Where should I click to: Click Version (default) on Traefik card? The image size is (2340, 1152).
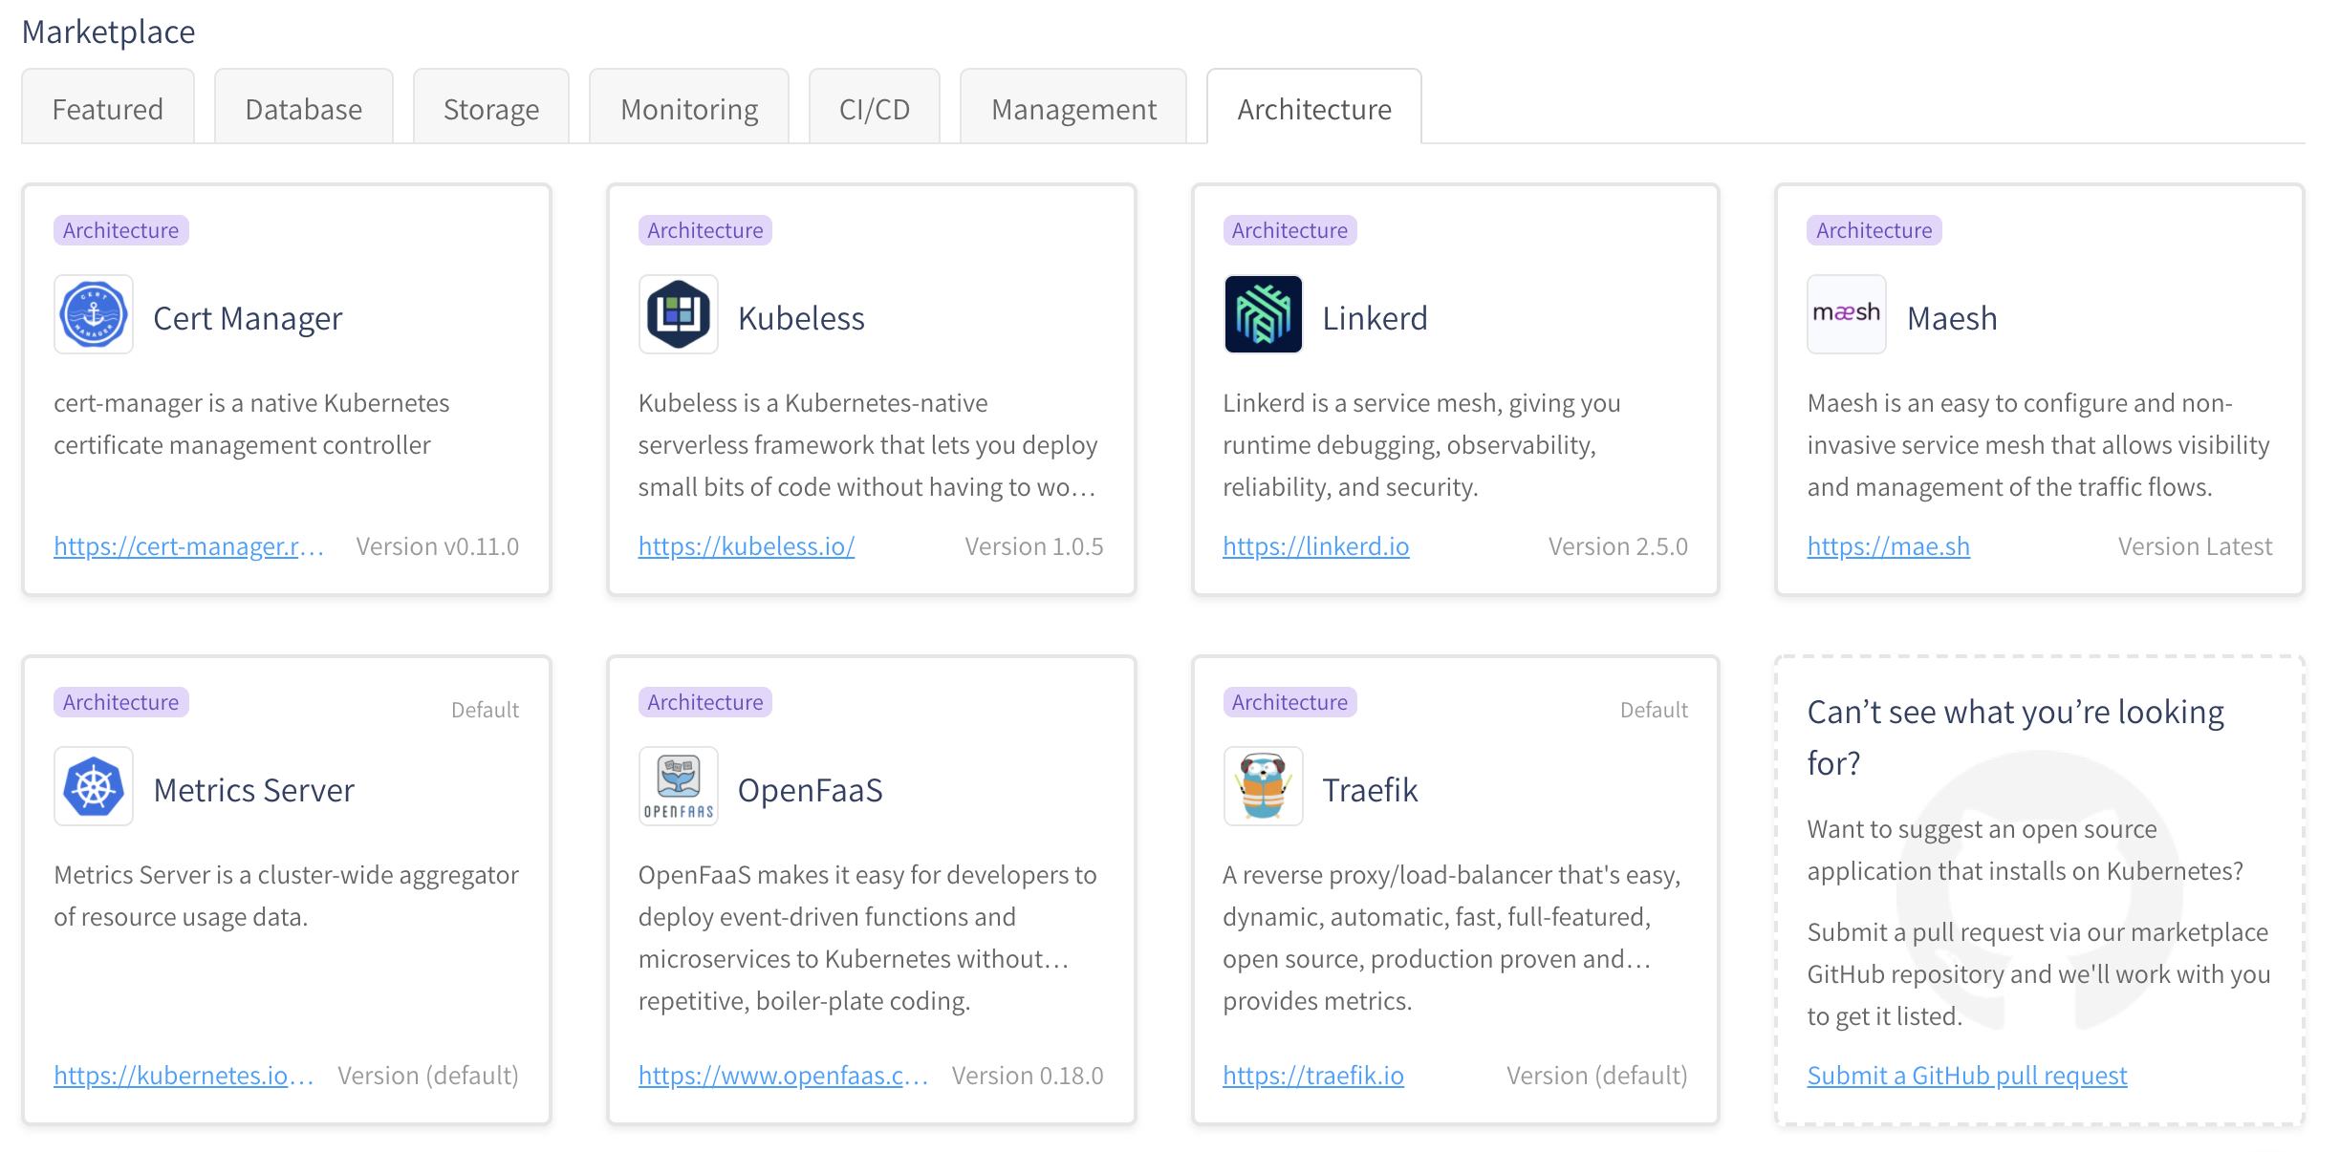click(1597, 1076)
